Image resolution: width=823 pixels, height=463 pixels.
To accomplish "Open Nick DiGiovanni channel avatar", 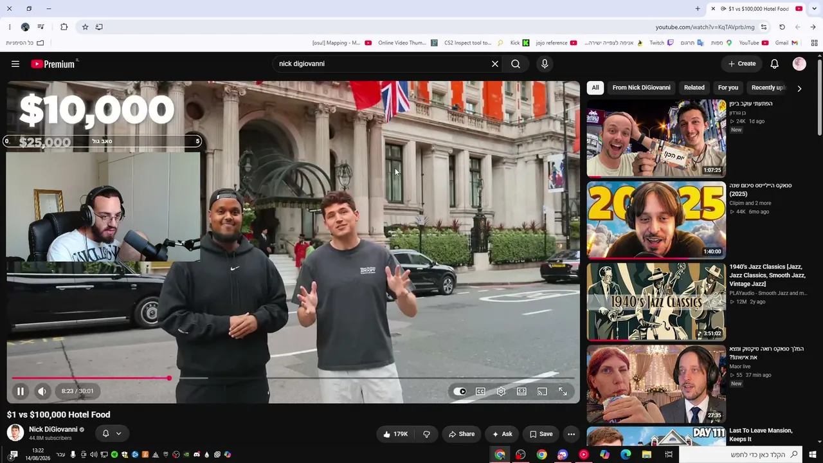I will [x=15, y=433].
